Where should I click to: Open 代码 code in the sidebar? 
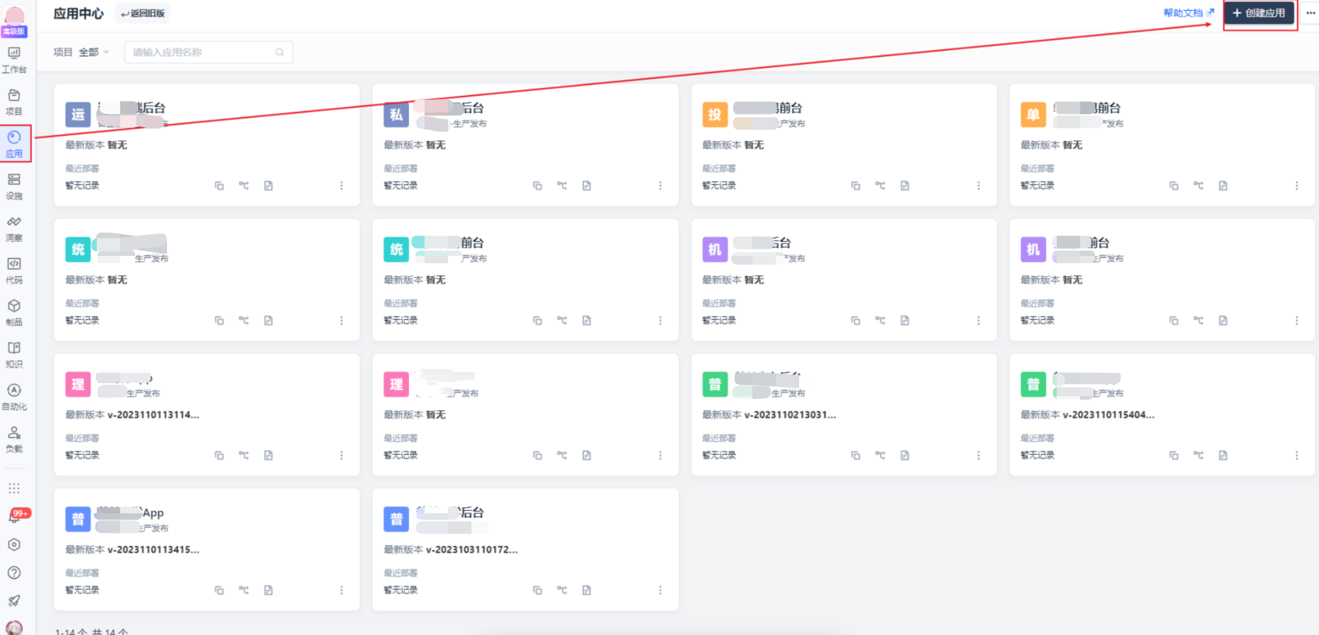point(14,271)
